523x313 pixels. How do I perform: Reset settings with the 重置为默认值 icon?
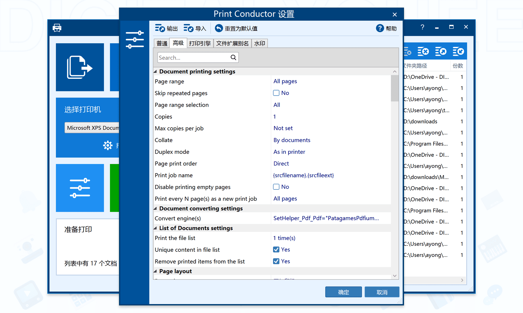point(219,28)
